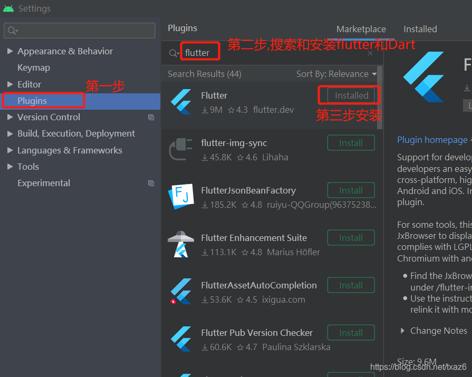Screen dimensions: 472x377
Task: Click the Flutter plugin logo icon
Action: click(181, 102)
